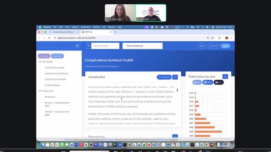
Task: Click the Wi-Fi icon in the menu bar
Action: pos(198,27)
